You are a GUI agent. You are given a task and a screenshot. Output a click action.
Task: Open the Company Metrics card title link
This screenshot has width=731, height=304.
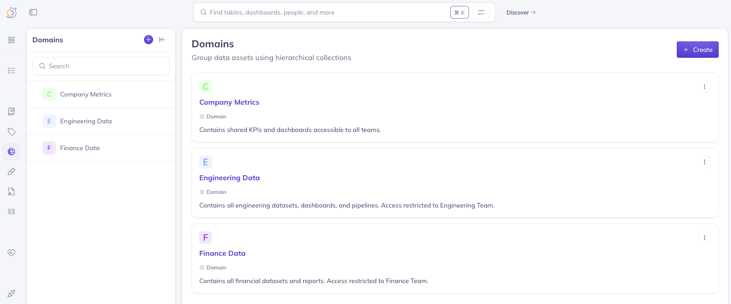point(229,102)
